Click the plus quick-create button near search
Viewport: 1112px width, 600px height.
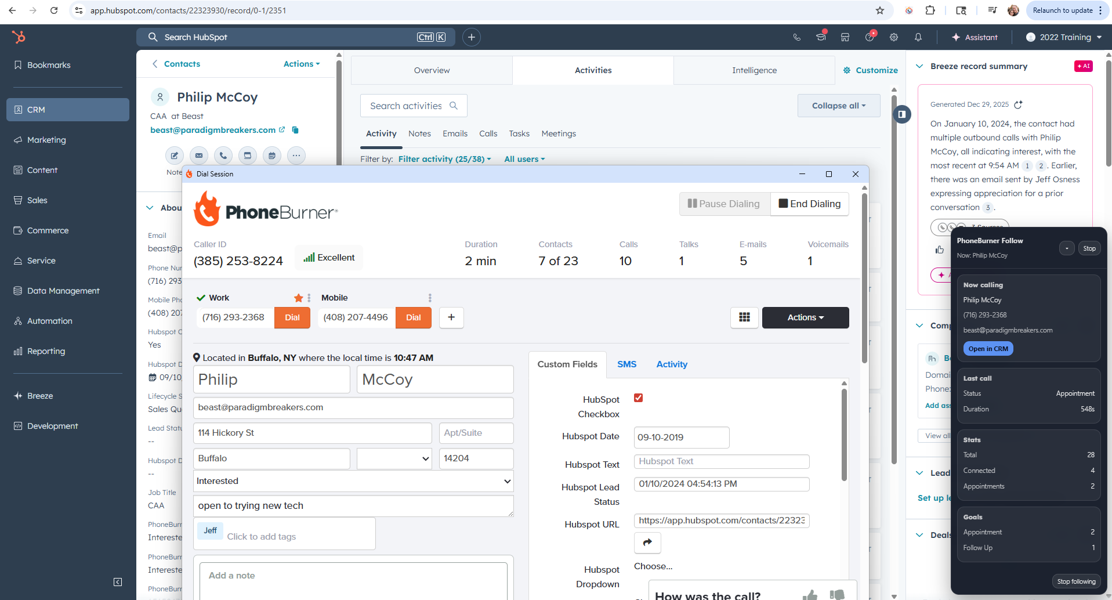[x=472, y=37]
